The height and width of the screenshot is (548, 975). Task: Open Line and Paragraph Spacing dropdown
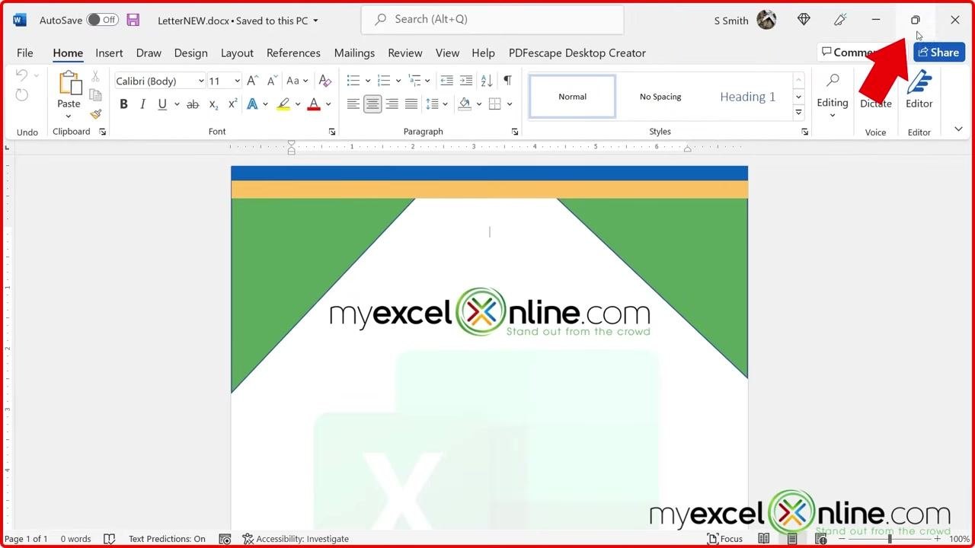click(x=436, y=104)
